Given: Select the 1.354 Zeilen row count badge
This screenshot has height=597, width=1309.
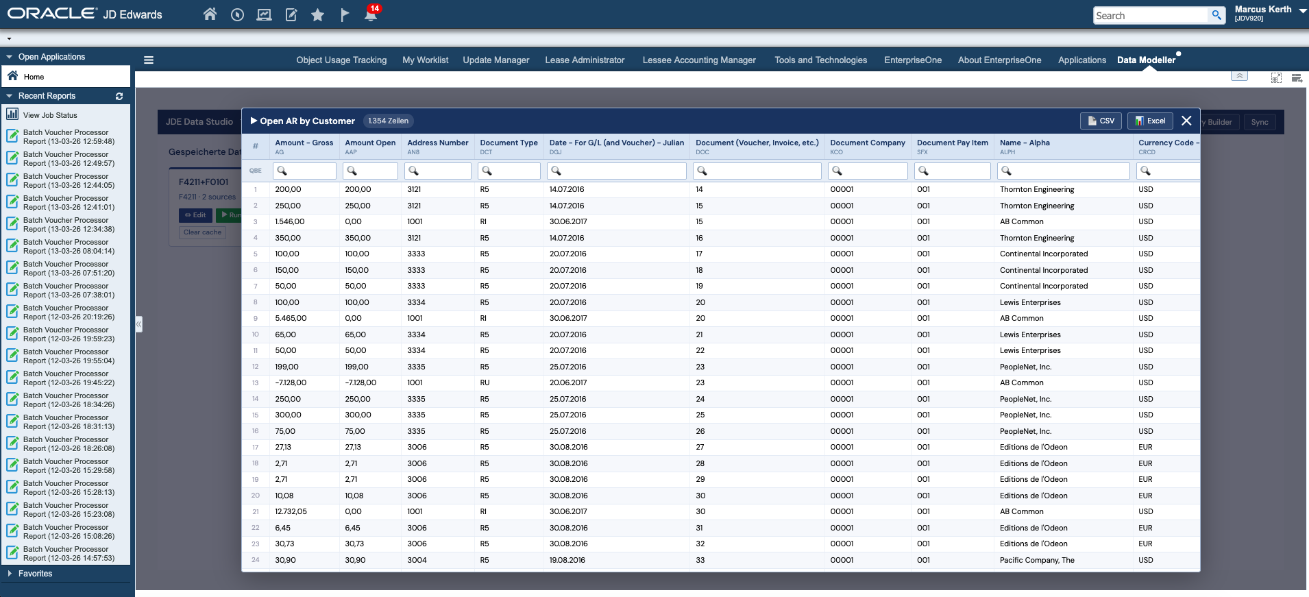Looking at the screenshot, I should [388, 121].
